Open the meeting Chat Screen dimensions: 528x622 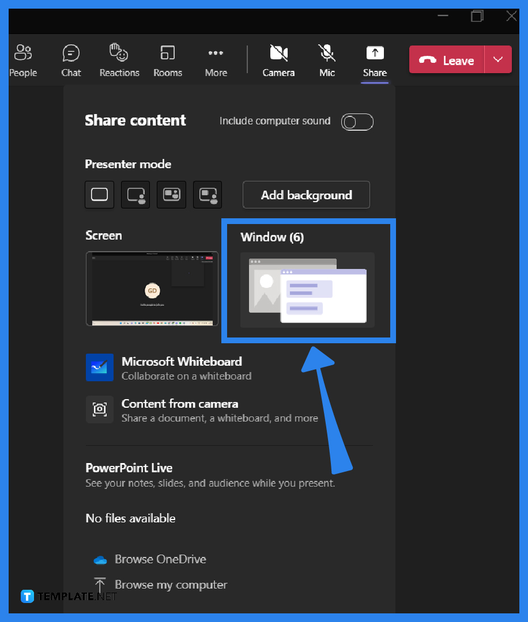[x=71, y=59]
